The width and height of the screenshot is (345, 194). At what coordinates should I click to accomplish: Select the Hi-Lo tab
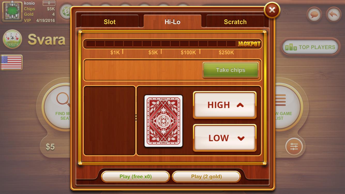click(172, 22)
